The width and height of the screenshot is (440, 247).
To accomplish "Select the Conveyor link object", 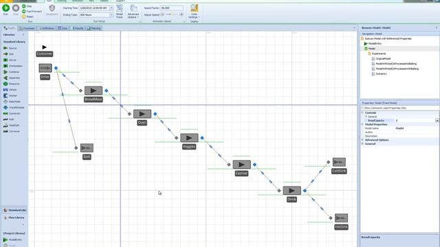I will [x=12, y=131].
